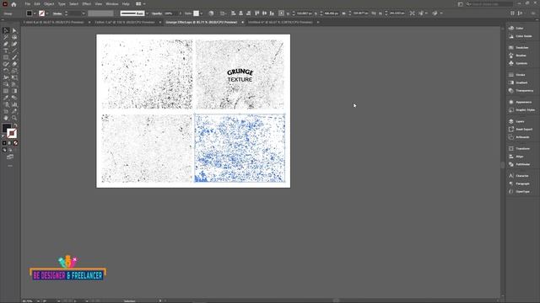The image size is (540, 303).
Task: Open the Swatches panel
Action: click(x=518, y=47)
